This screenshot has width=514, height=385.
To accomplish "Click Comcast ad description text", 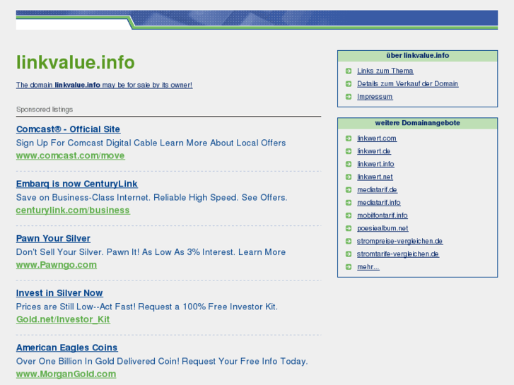I will pyautogui.click(x=151, y=143).
